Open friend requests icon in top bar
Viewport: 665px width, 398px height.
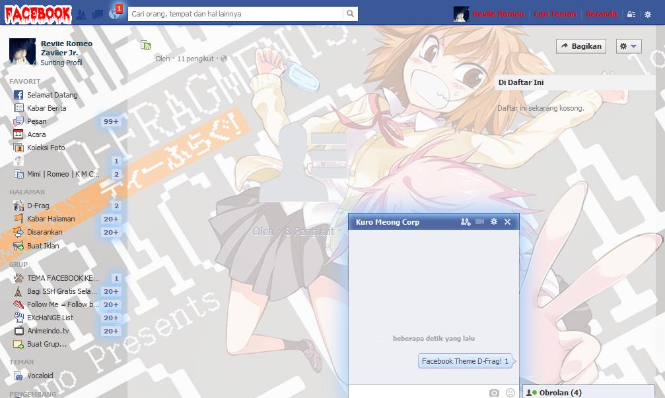(81, 14)
